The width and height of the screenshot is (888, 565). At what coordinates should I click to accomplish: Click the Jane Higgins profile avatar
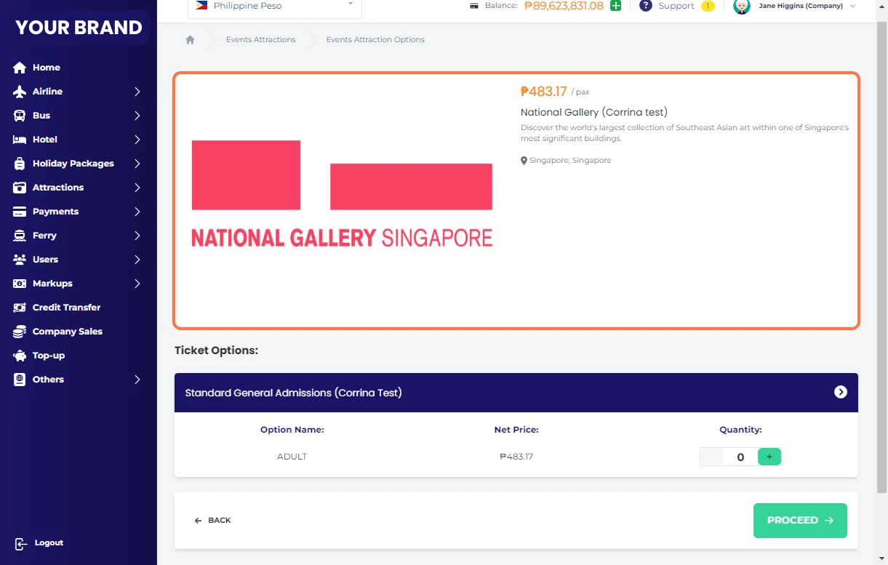(x=741, y=7)
